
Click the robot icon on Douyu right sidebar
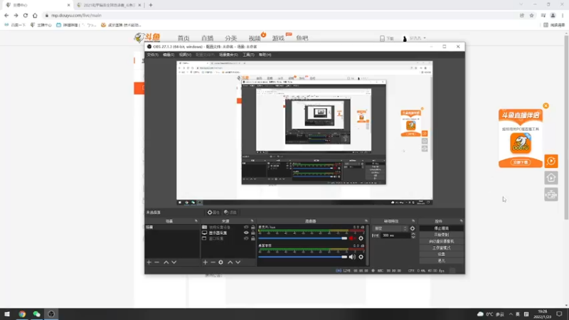pos(551,195)
